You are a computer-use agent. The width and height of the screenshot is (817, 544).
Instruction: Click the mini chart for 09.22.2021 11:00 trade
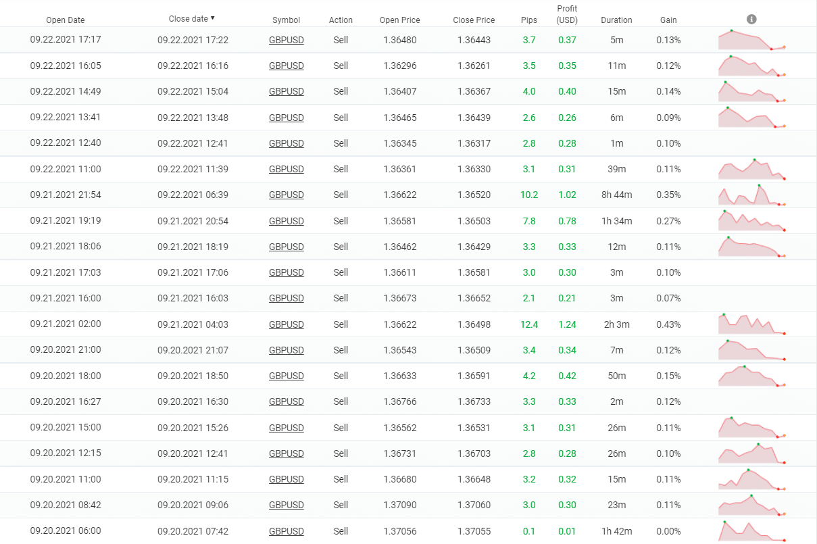click(x=751, y=170)
